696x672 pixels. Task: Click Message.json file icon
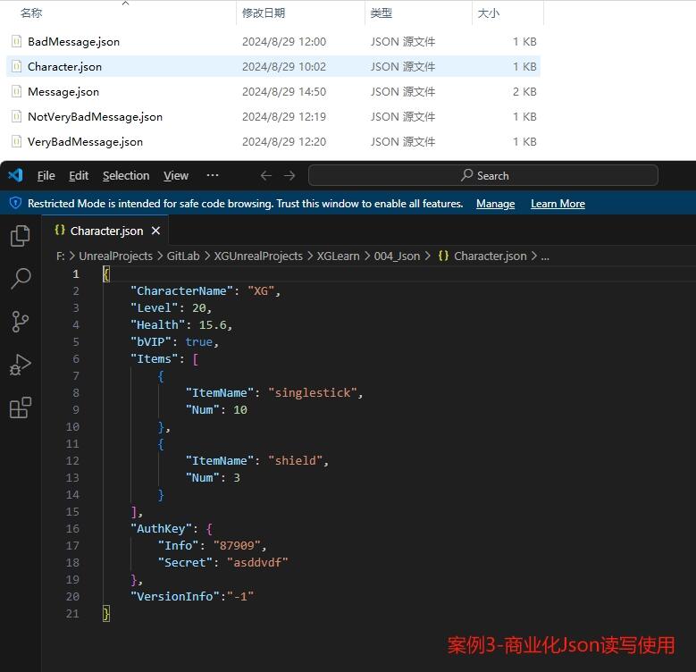(16, 92)
